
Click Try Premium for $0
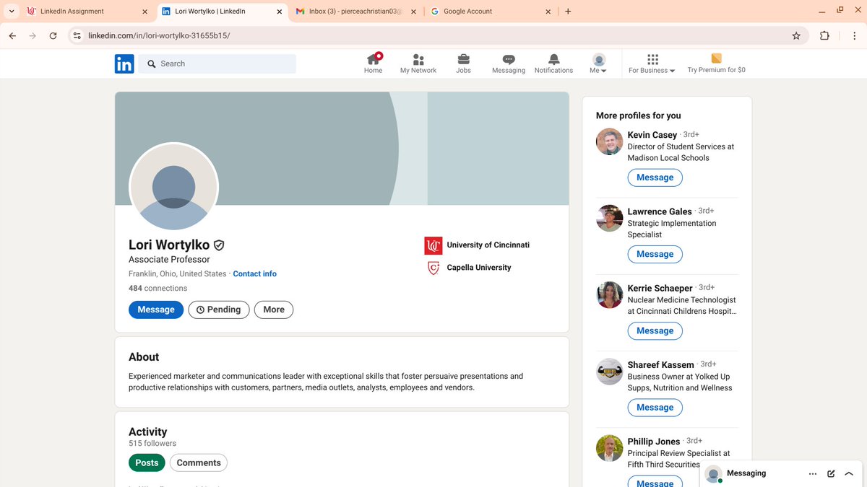pos(716,63)
